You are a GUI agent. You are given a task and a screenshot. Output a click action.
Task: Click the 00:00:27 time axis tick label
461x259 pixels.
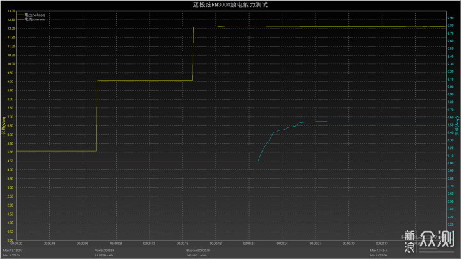(x=315, y=244)
